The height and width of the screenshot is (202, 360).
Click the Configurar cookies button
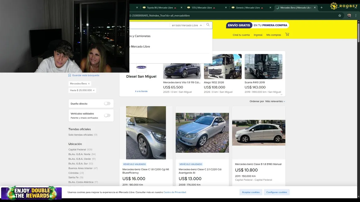tap(277, 192)
